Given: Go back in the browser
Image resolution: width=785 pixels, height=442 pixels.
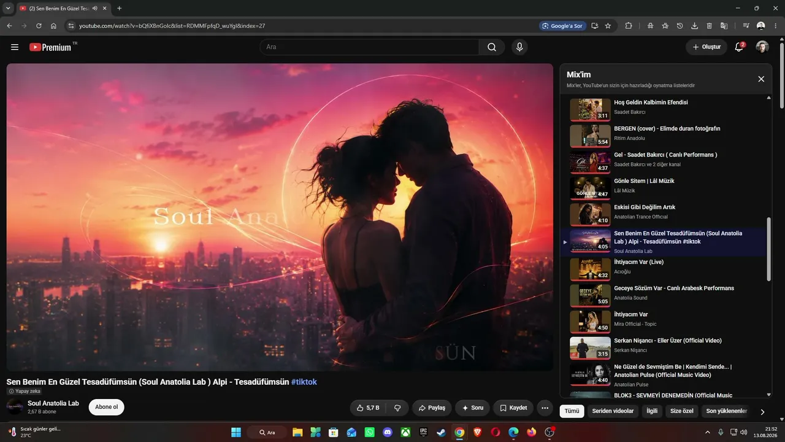Looking at the screenshot, I should tap(9, 26).
